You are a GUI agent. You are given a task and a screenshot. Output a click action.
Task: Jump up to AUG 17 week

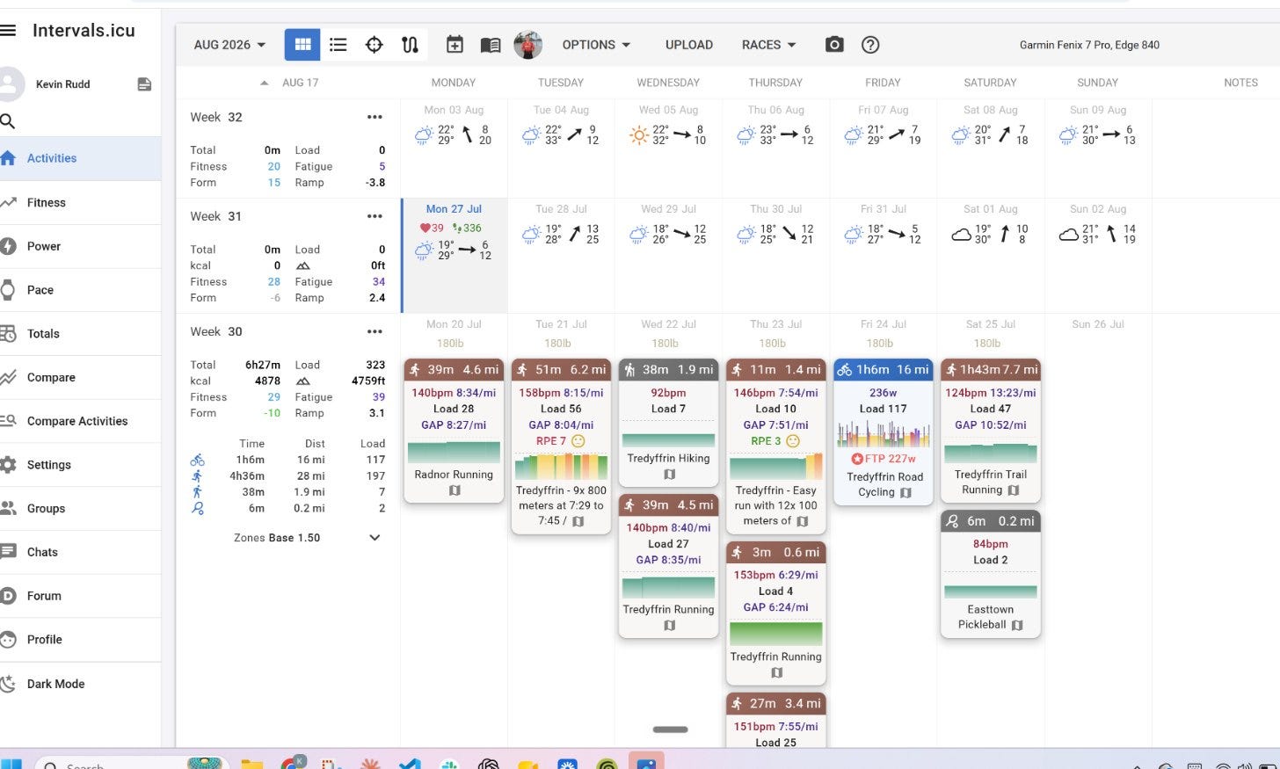(x=290, y=83)
